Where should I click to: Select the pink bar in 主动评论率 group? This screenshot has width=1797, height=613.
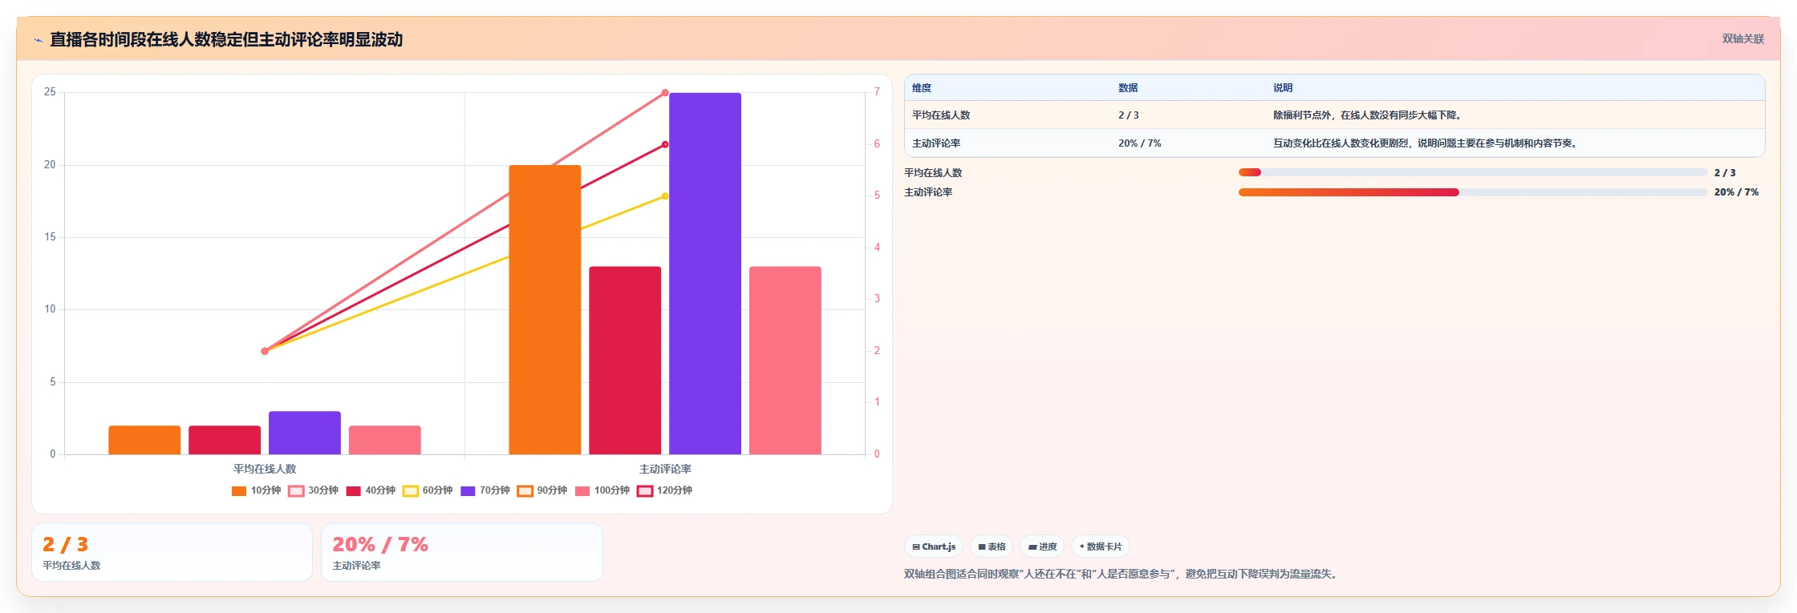click(785, 361)
